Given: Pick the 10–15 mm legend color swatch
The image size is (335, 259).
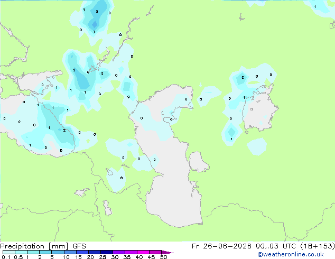Looking at the screenshot, I should [70, 252].
